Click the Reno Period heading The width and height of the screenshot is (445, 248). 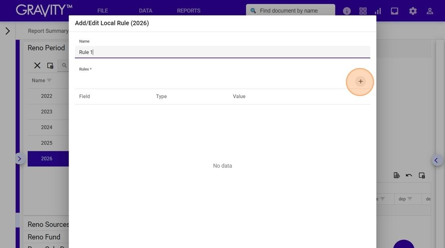pyautogui.click(x=46, y=48)
